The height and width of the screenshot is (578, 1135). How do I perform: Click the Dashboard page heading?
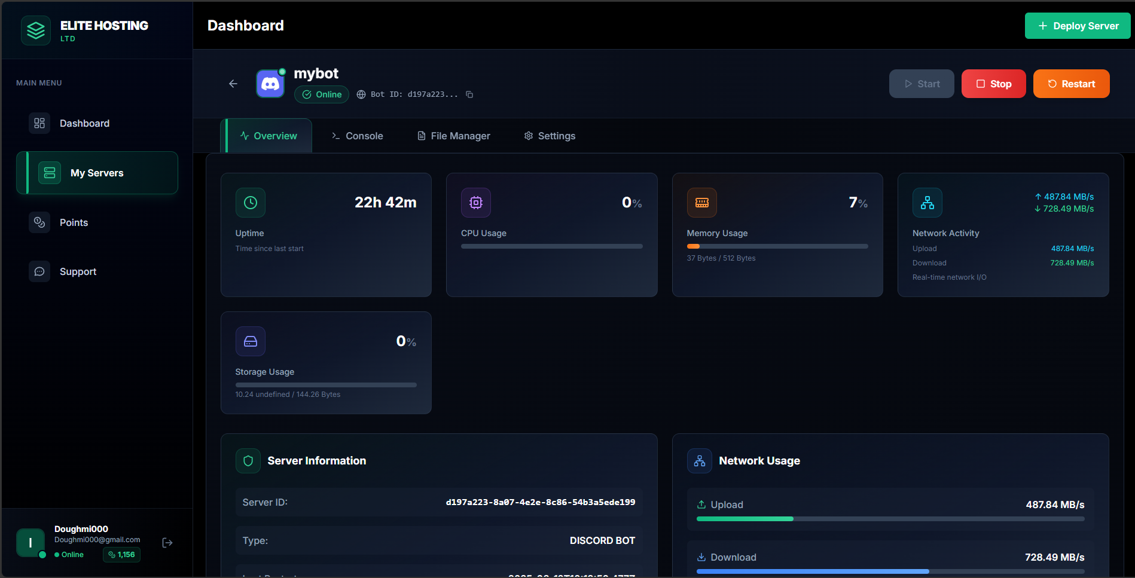click(246, 26)
